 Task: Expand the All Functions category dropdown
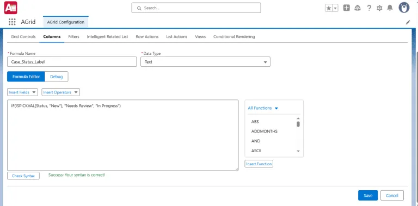(263, 108)
